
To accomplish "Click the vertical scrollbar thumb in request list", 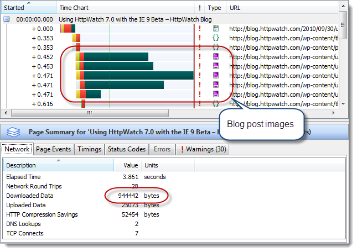I will pos(343,25).
